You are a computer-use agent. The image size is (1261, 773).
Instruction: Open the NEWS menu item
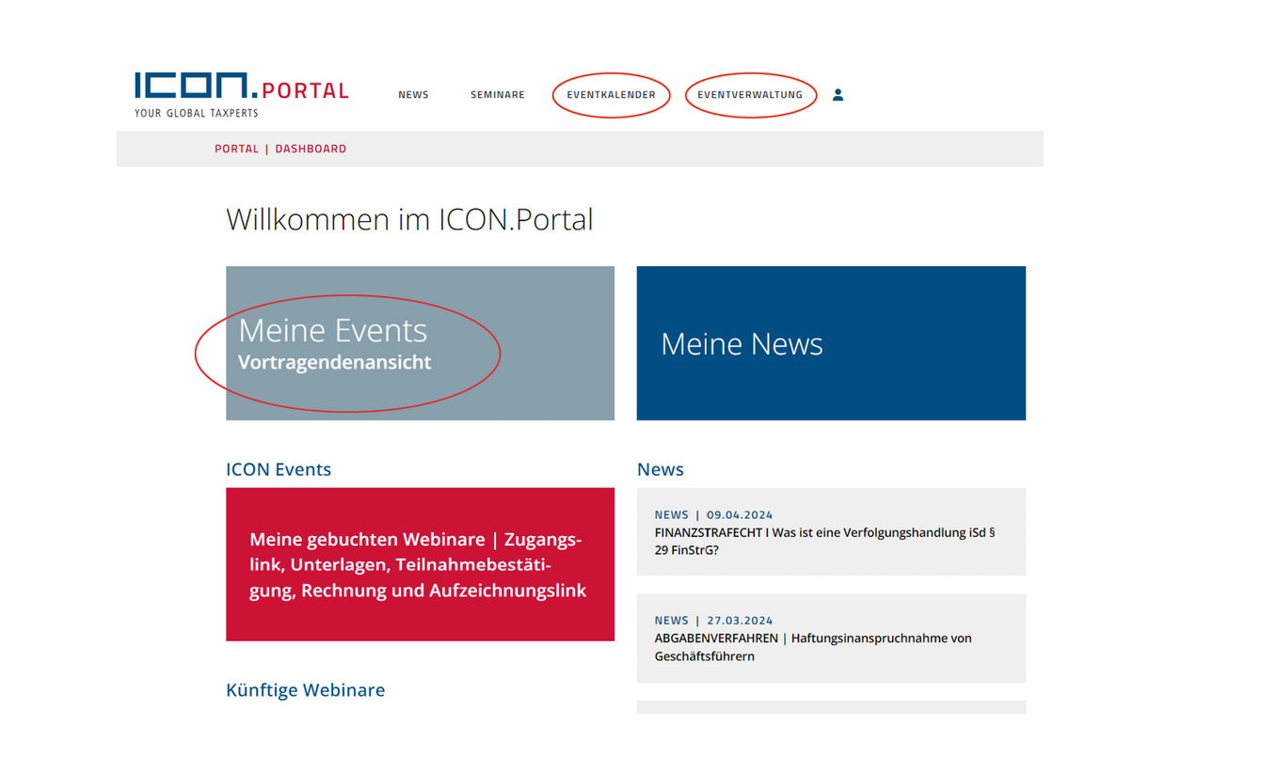[413, 95]
